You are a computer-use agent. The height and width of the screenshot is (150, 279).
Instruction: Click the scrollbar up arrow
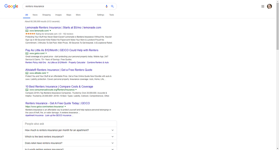(277, 1)
